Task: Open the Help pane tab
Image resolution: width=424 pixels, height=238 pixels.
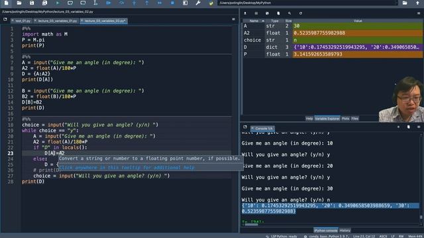Action: click(309, 118)
